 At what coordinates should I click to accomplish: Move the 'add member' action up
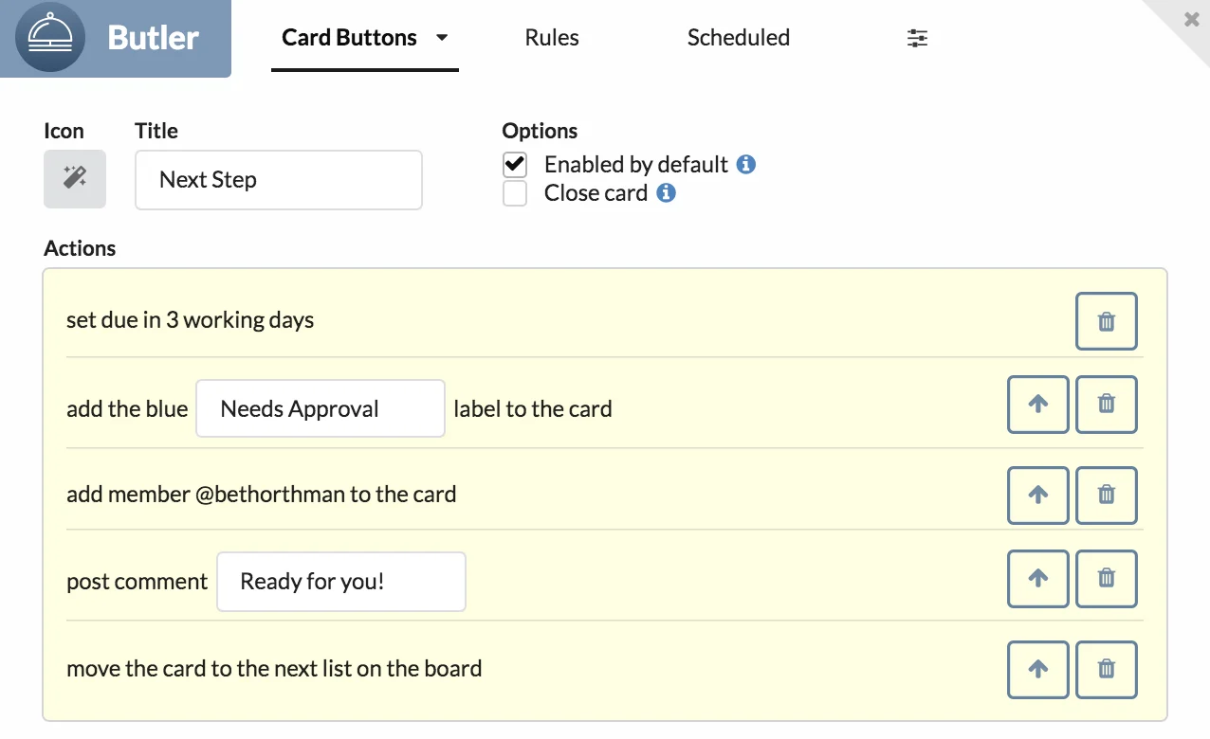pyautogui.click(x=1037, y=496)
